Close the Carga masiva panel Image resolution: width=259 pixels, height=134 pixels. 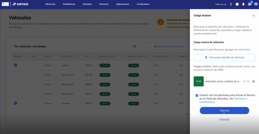point(253,16)
